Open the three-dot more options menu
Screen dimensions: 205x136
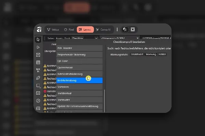coord(117,30)
